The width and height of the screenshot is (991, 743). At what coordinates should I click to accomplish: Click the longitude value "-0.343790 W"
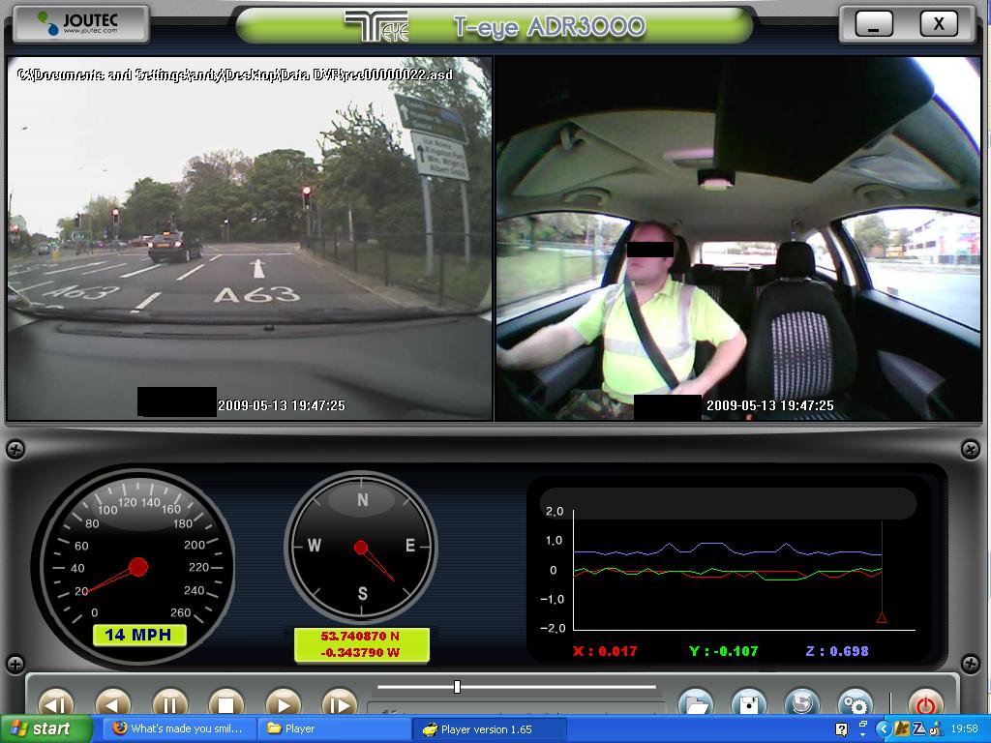click(360, 652)
